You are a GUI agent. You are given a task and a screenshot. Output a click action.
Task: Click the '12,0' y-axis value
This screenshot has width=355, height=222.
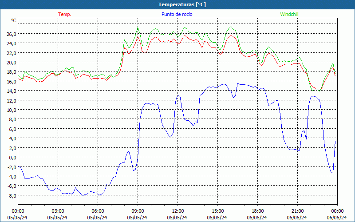[12, 100]
